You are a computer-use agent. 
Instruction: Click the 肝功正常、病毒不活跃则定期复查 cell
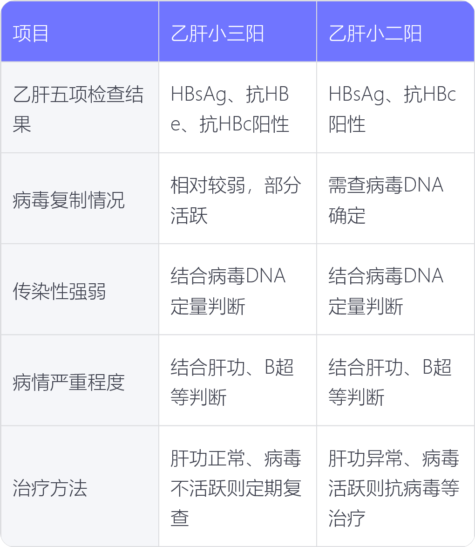[x=237, y=486]
